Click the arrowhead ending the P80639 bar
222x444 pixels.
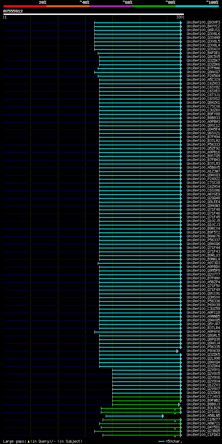point(178,351)
